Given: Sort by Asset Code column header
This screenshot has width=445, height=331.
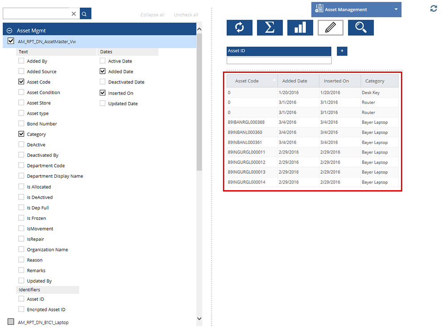Looking at the screenshot, I should coord(247,81).
